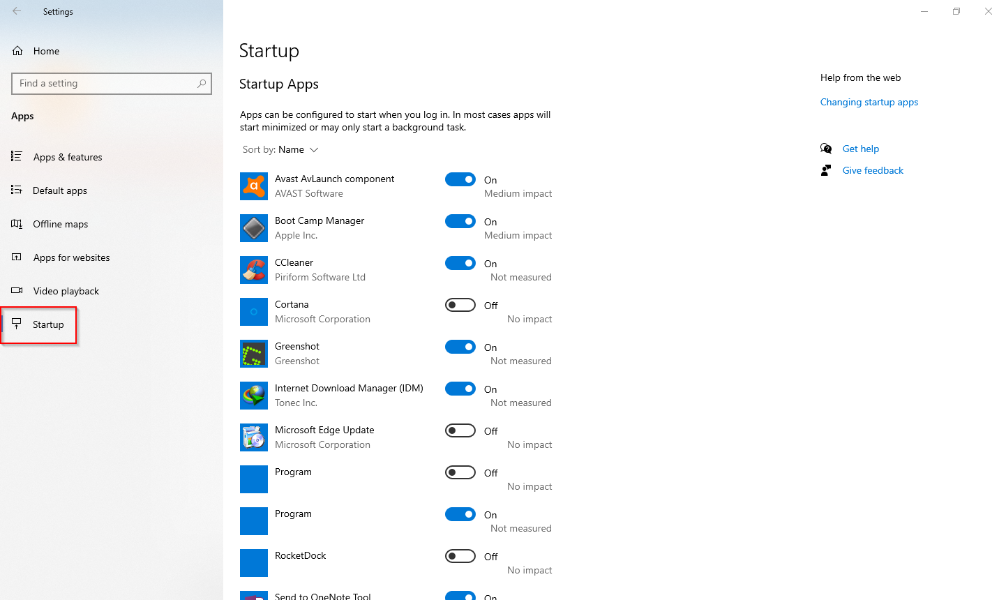Screen dimensions: 999x600
Task: Open the Sort by Name dropdown
Action: tap(280, 149)
